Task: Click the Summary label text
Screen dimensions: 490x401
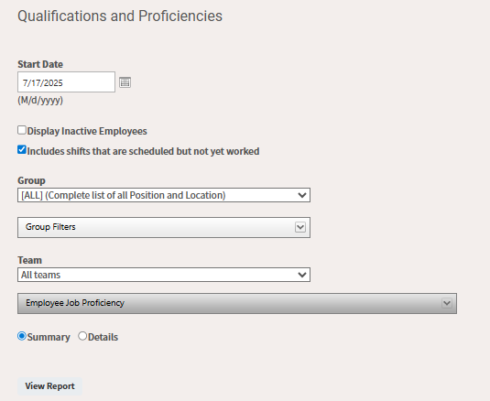Action: pos(49,337)
